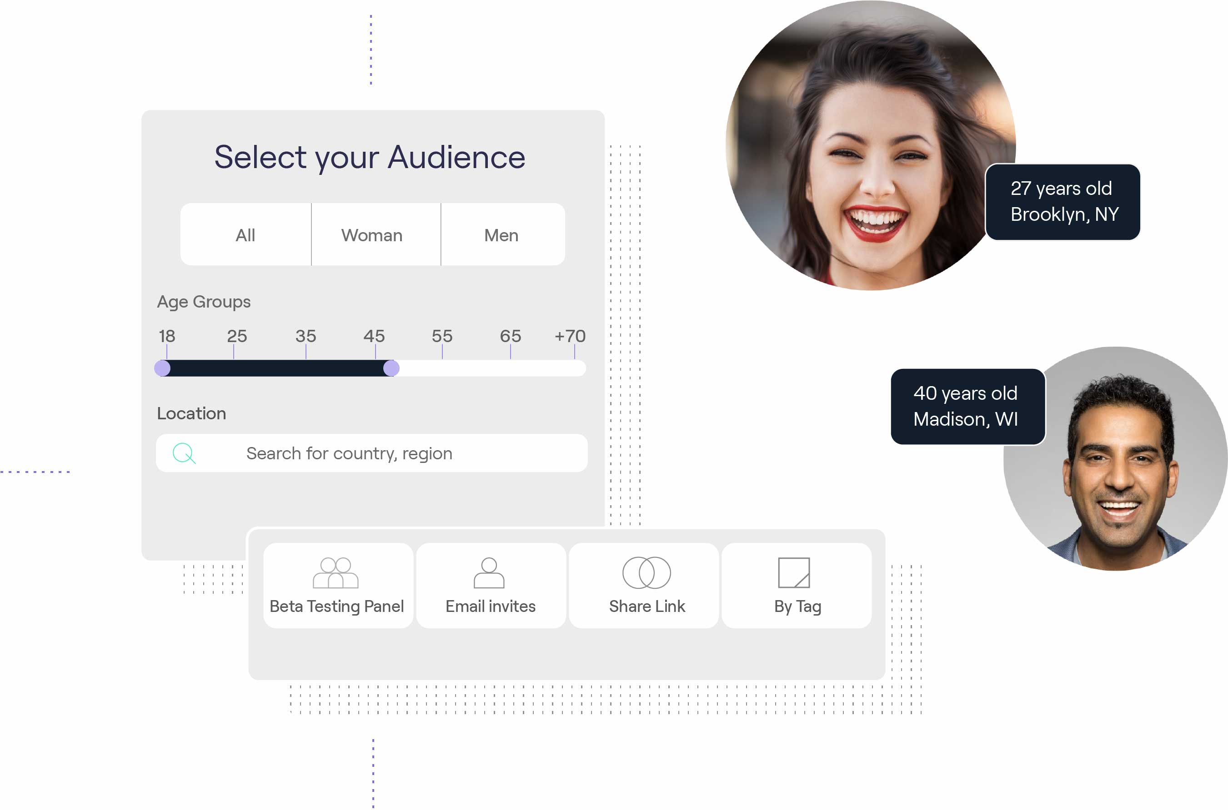Select the Woman audience option

pos(373,235)
